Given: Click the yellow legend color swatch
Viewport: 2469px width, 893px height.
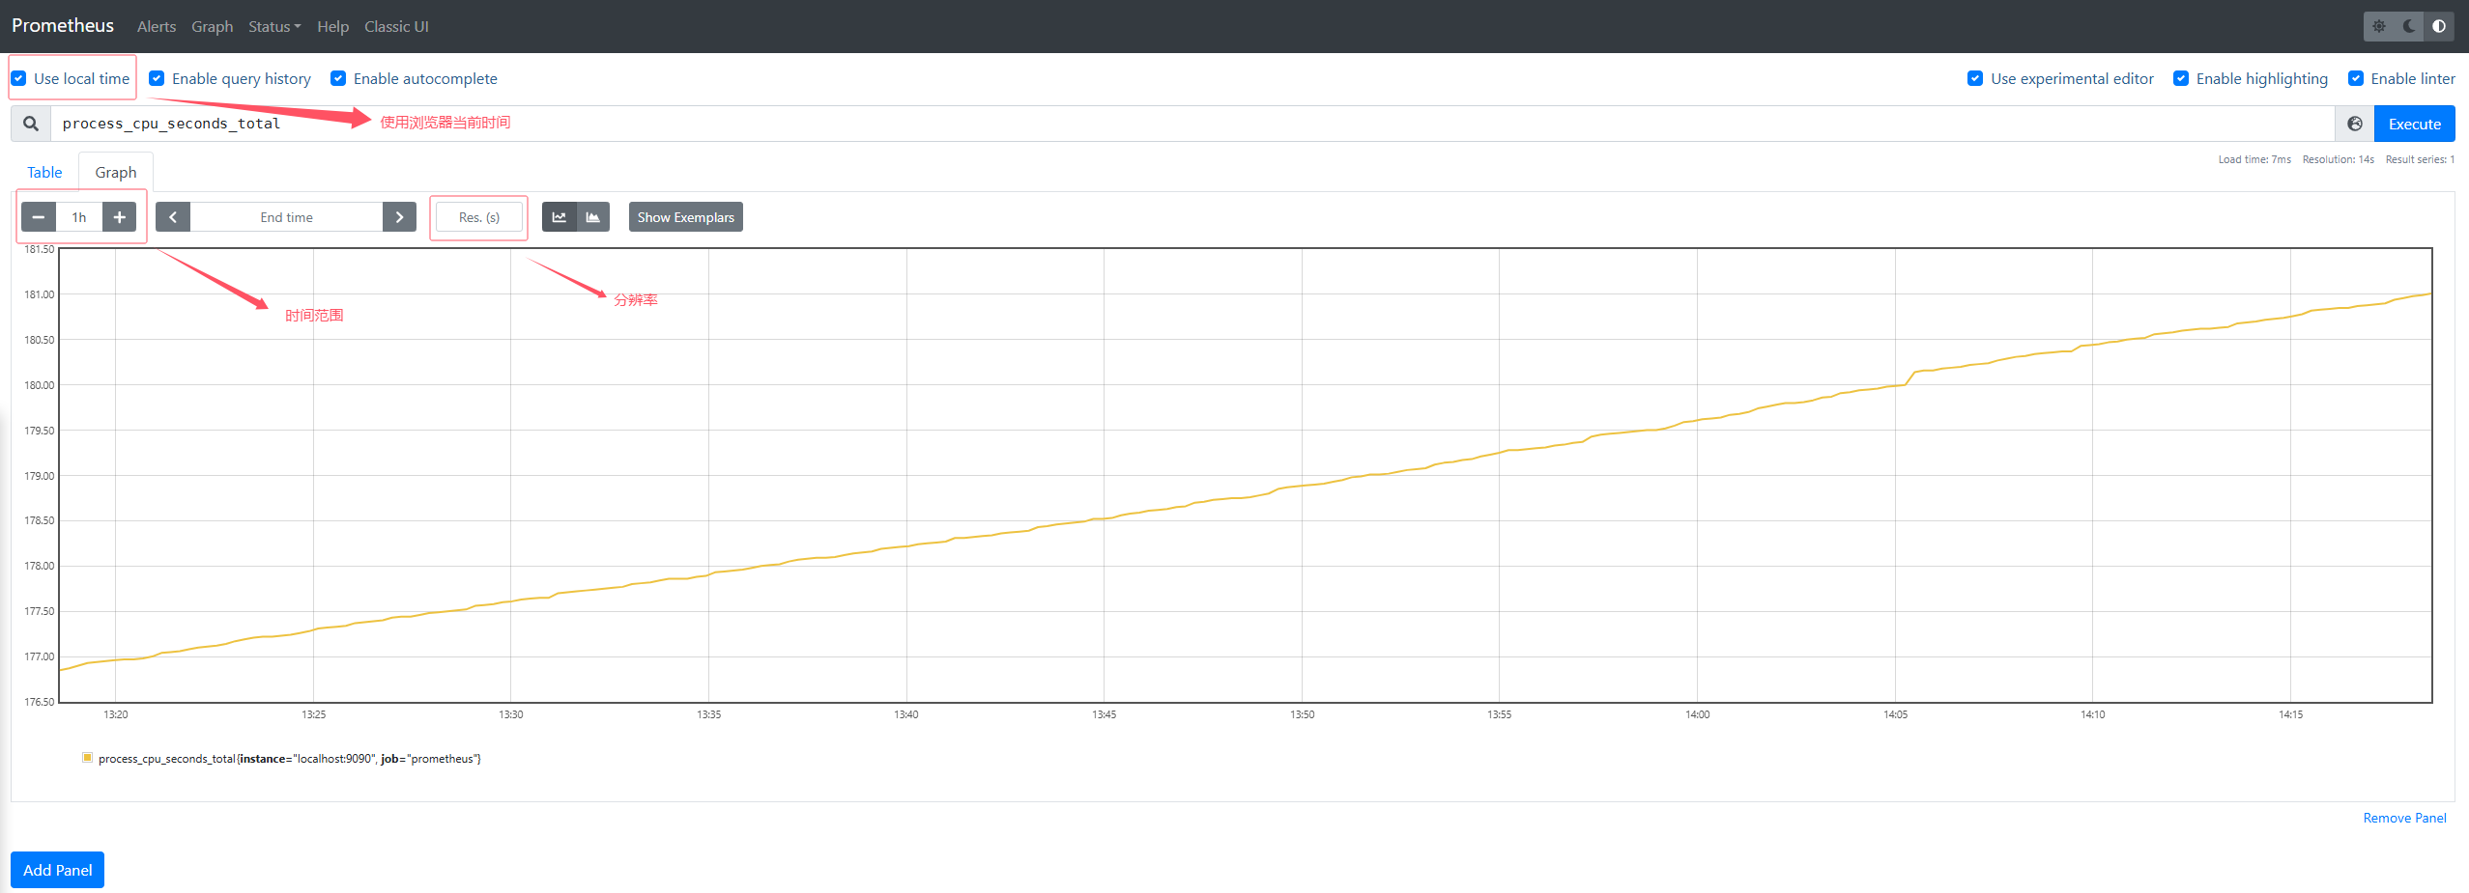Looking at the screenshot, I should click(x=87, y=758).
